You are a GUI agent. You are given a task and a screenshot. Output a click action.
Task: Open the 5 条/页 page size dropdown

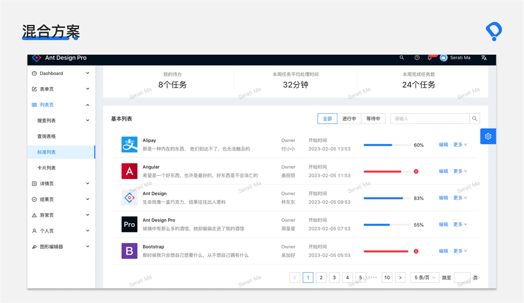[425, 278]
